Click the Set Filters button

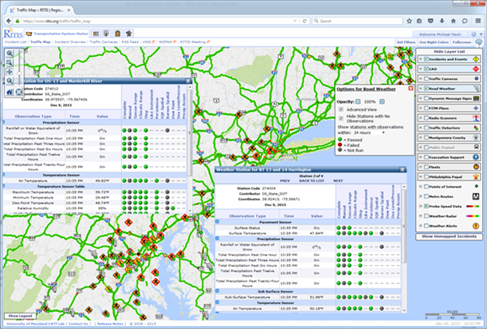tap(406, 42)
